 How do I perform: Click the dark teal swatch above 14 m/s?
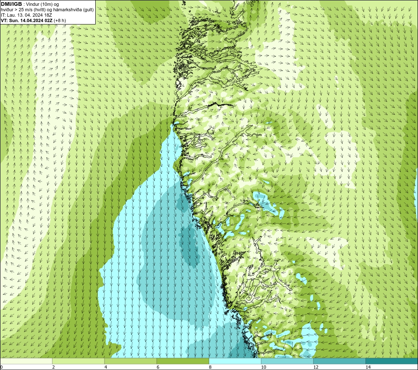[x=392, y=361]
